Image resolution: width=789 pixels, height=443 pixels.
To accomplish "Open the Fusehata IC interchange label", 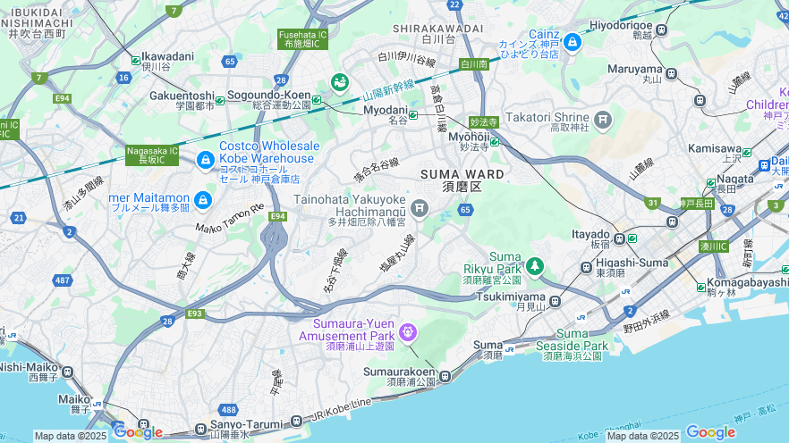I will pos(302,39).
